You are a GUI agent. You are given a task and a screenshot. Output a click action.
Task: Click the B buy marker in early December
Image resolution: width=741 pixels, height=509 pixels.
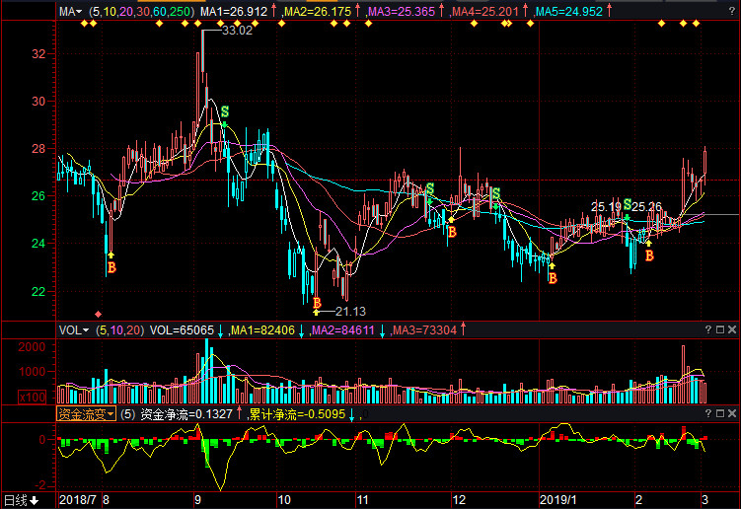452,232
